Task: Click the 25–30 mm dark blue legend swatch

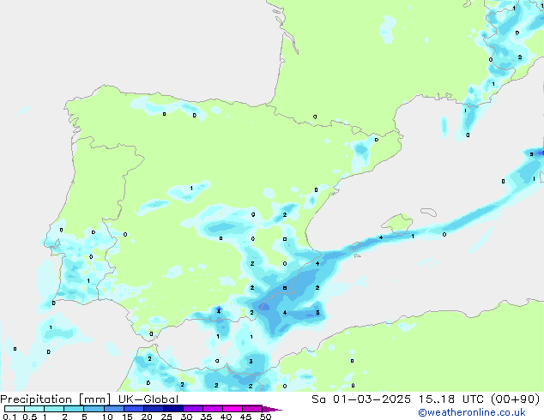Action: (x=172, y=409)
